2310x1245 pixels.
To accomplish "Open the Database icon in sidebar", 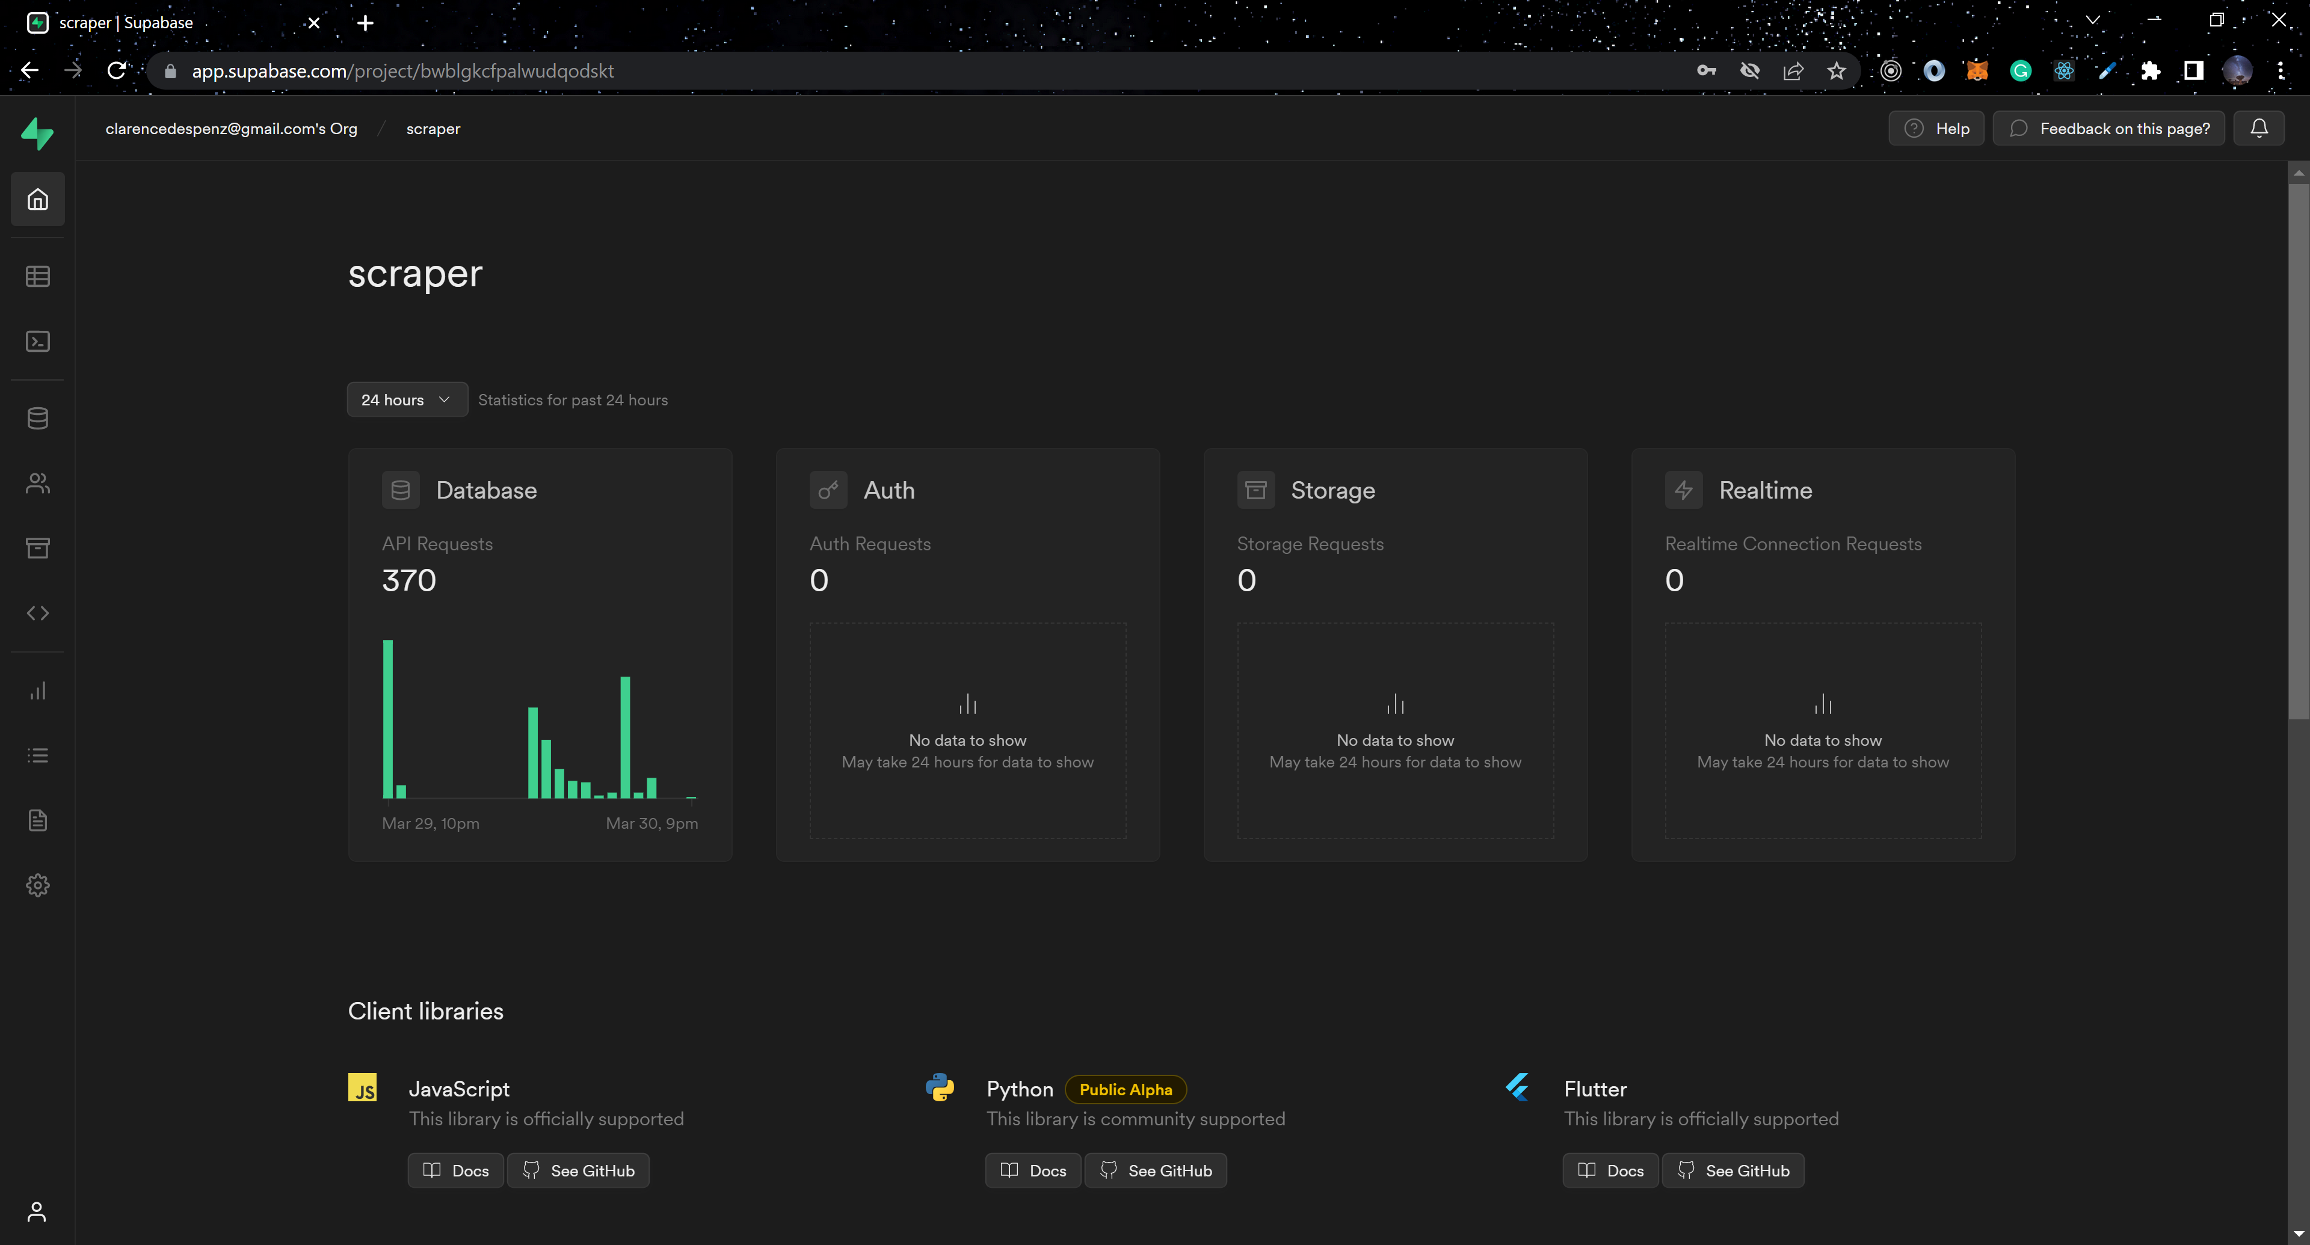I will pos(38,419).
